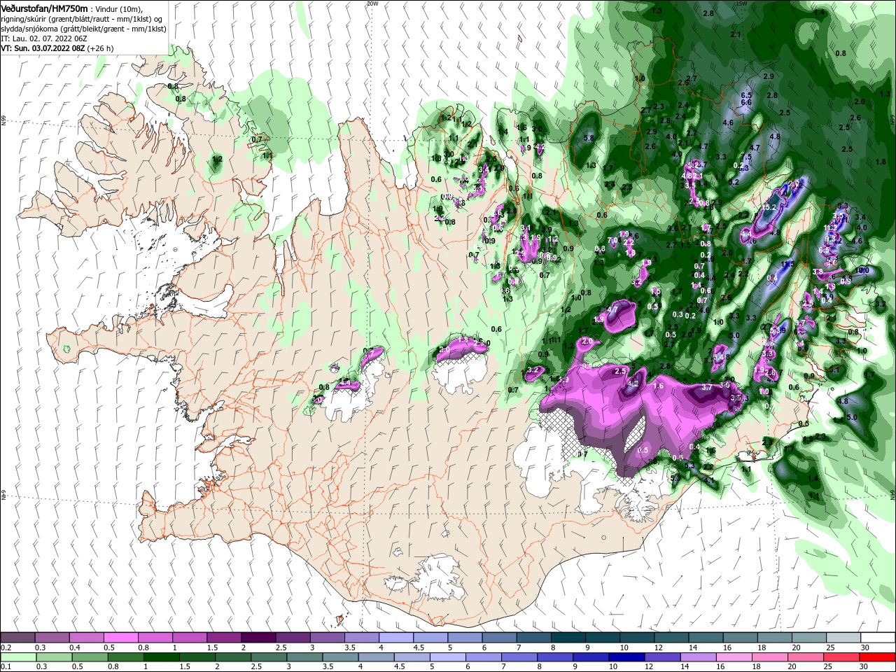Click the '(+26 h)' forecast offset text
Image resolution: width=896 pixels, height=672 pixels.
point(101,49)
